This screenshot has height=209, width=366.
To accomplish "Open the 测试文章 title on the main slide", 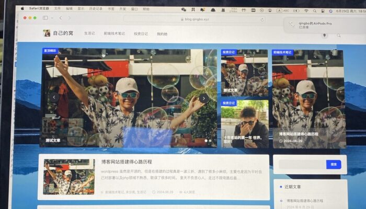I will [x=53, y=141].
